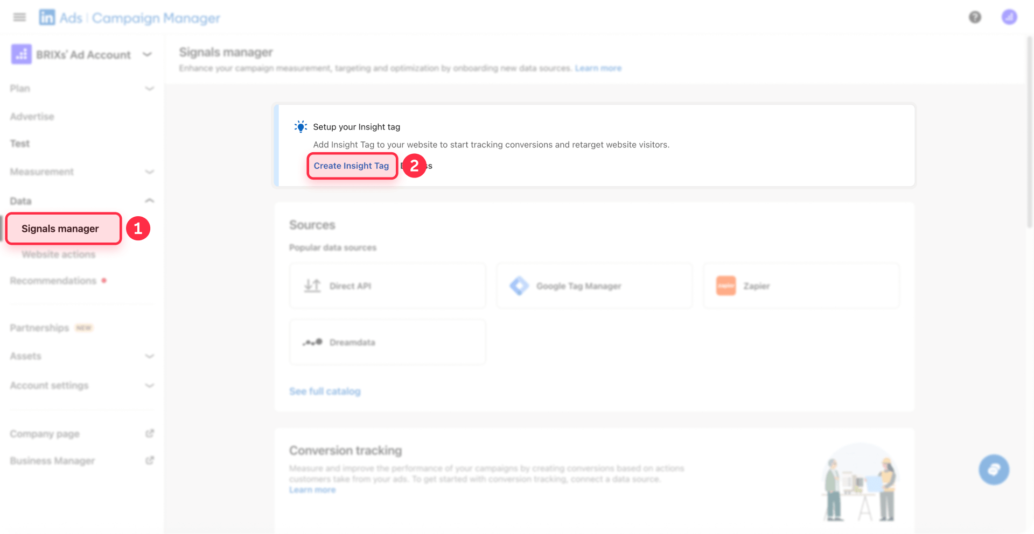Click the LinkedIn Ads logo
This screenshot has width=1034, height=534.
(x=47, y=17)
